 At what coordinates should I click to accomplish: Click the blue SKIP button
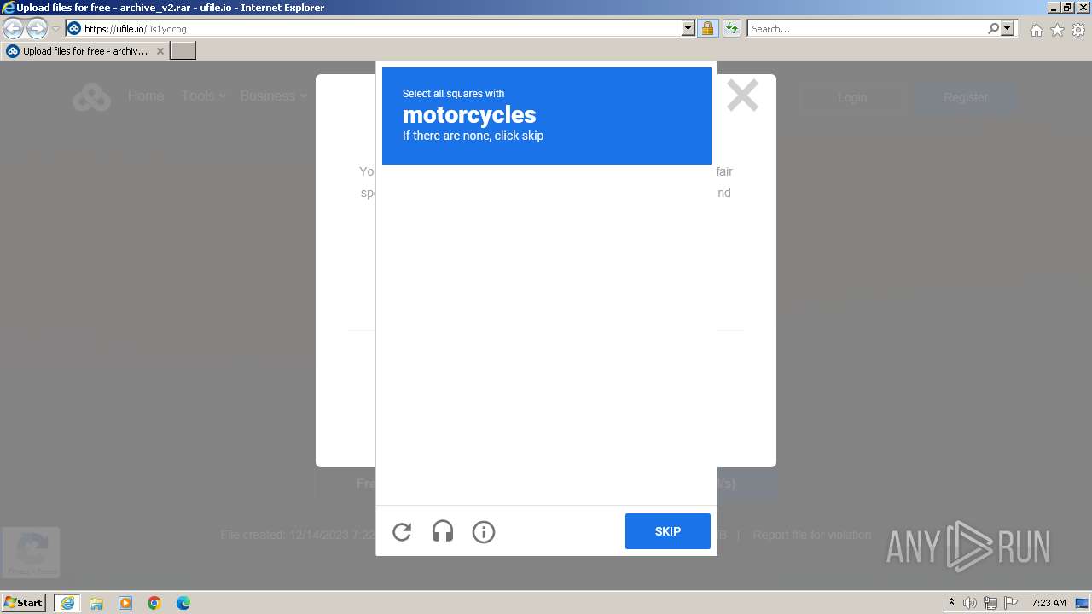[668, 531]
